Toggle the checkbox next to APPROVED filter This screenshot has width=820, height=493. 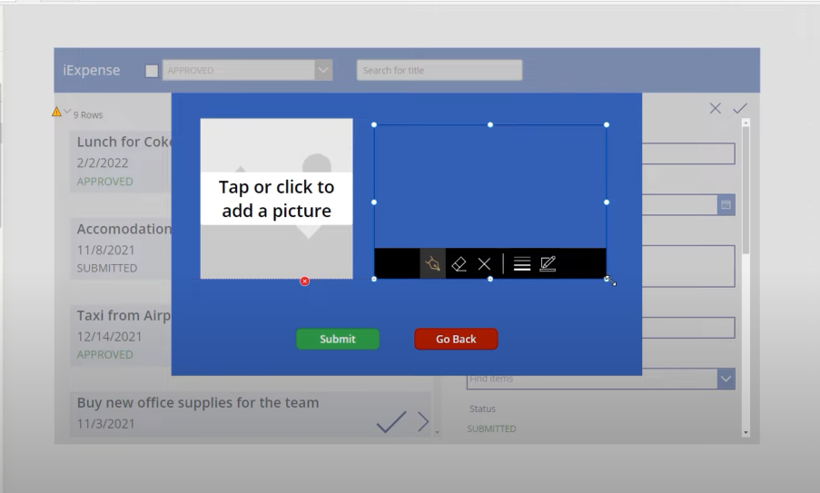tap(152, 71)
